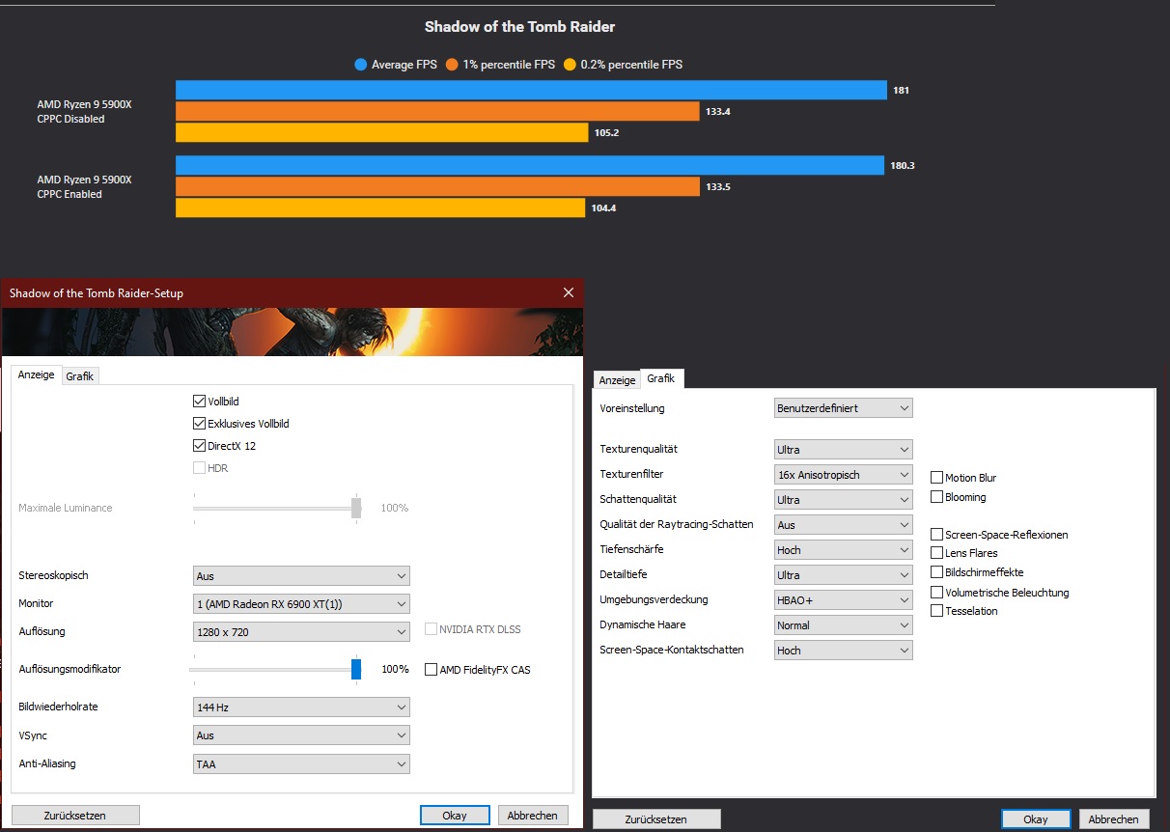The width and height of the screenshot is (1170, 832).
Task: Click the Auflösungsmodifikator 100% value
Action: coord(395,669)
